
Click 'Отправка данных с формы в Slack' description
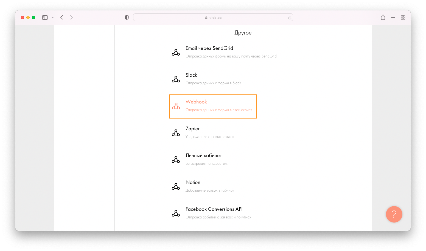tap(213, 83)
